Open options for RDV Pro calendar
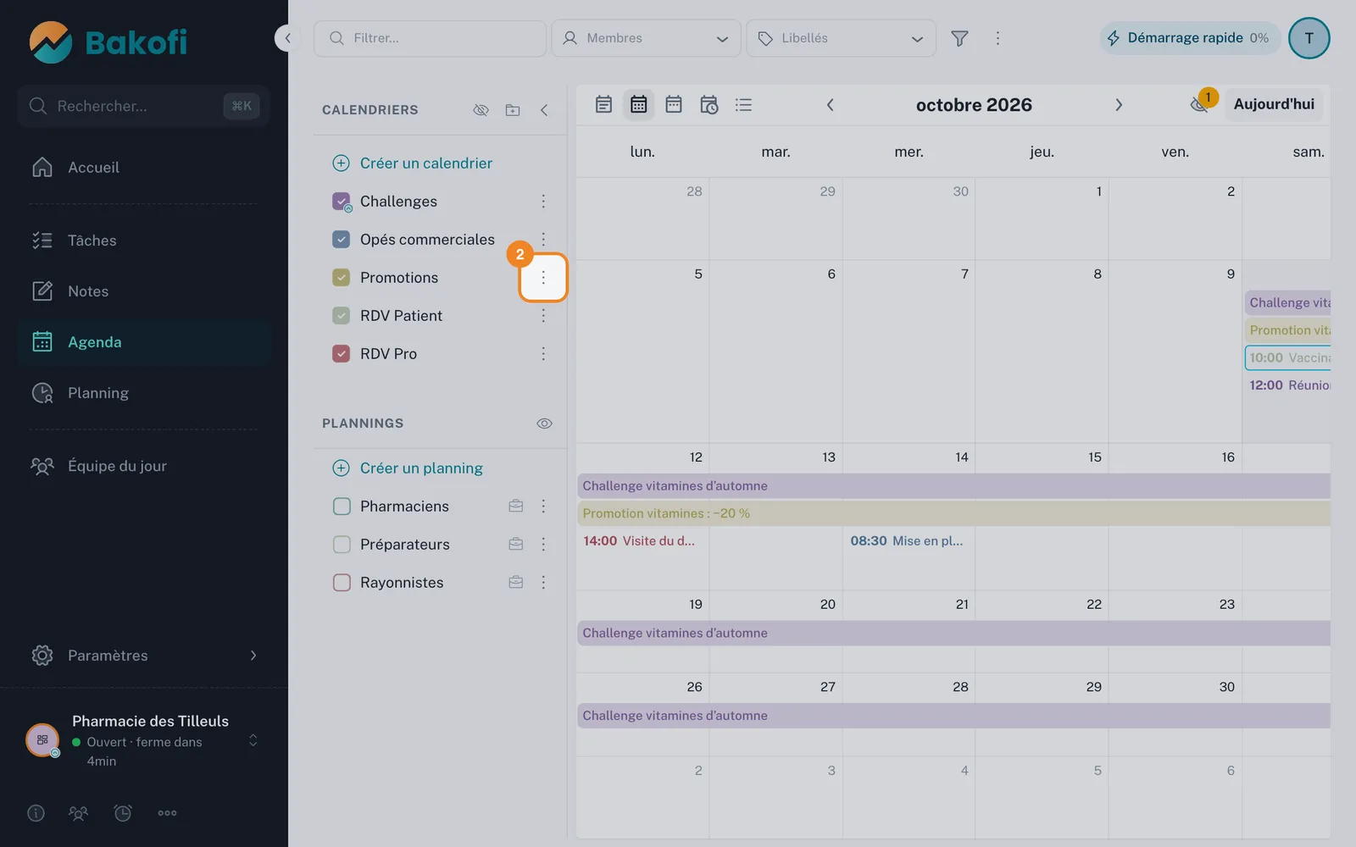The width and height of the screenshot is (1356, 847). [x=543, y=353]
